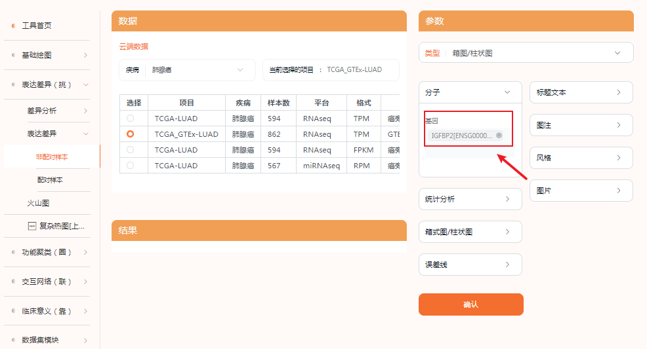Open the 云端数据 link
The height and width of the screenshot is (349, 647).
pyautogui.click(x=133, y=46)
